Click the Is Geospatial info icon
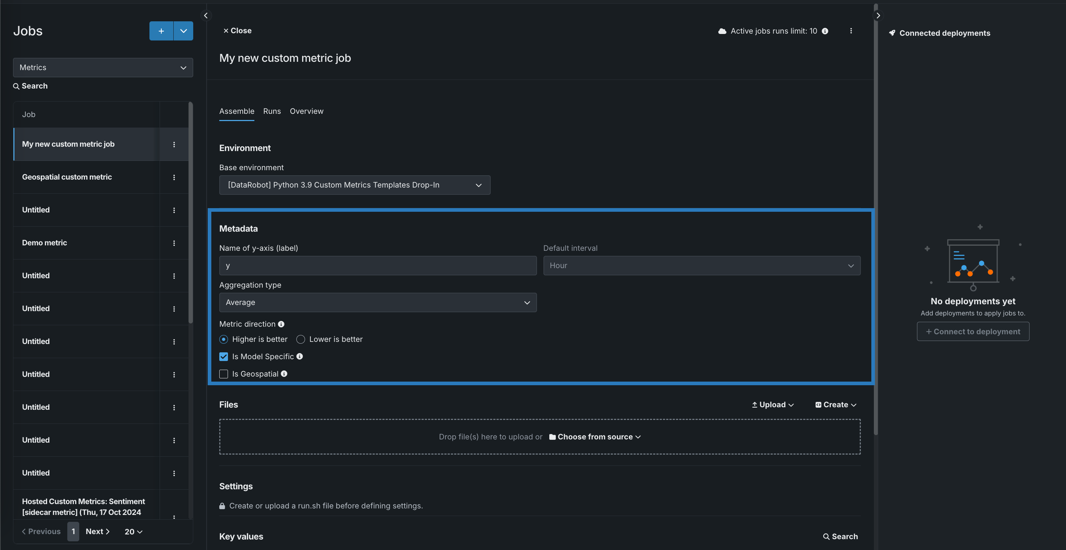1066x550 pixels. (x=284, y=374)
